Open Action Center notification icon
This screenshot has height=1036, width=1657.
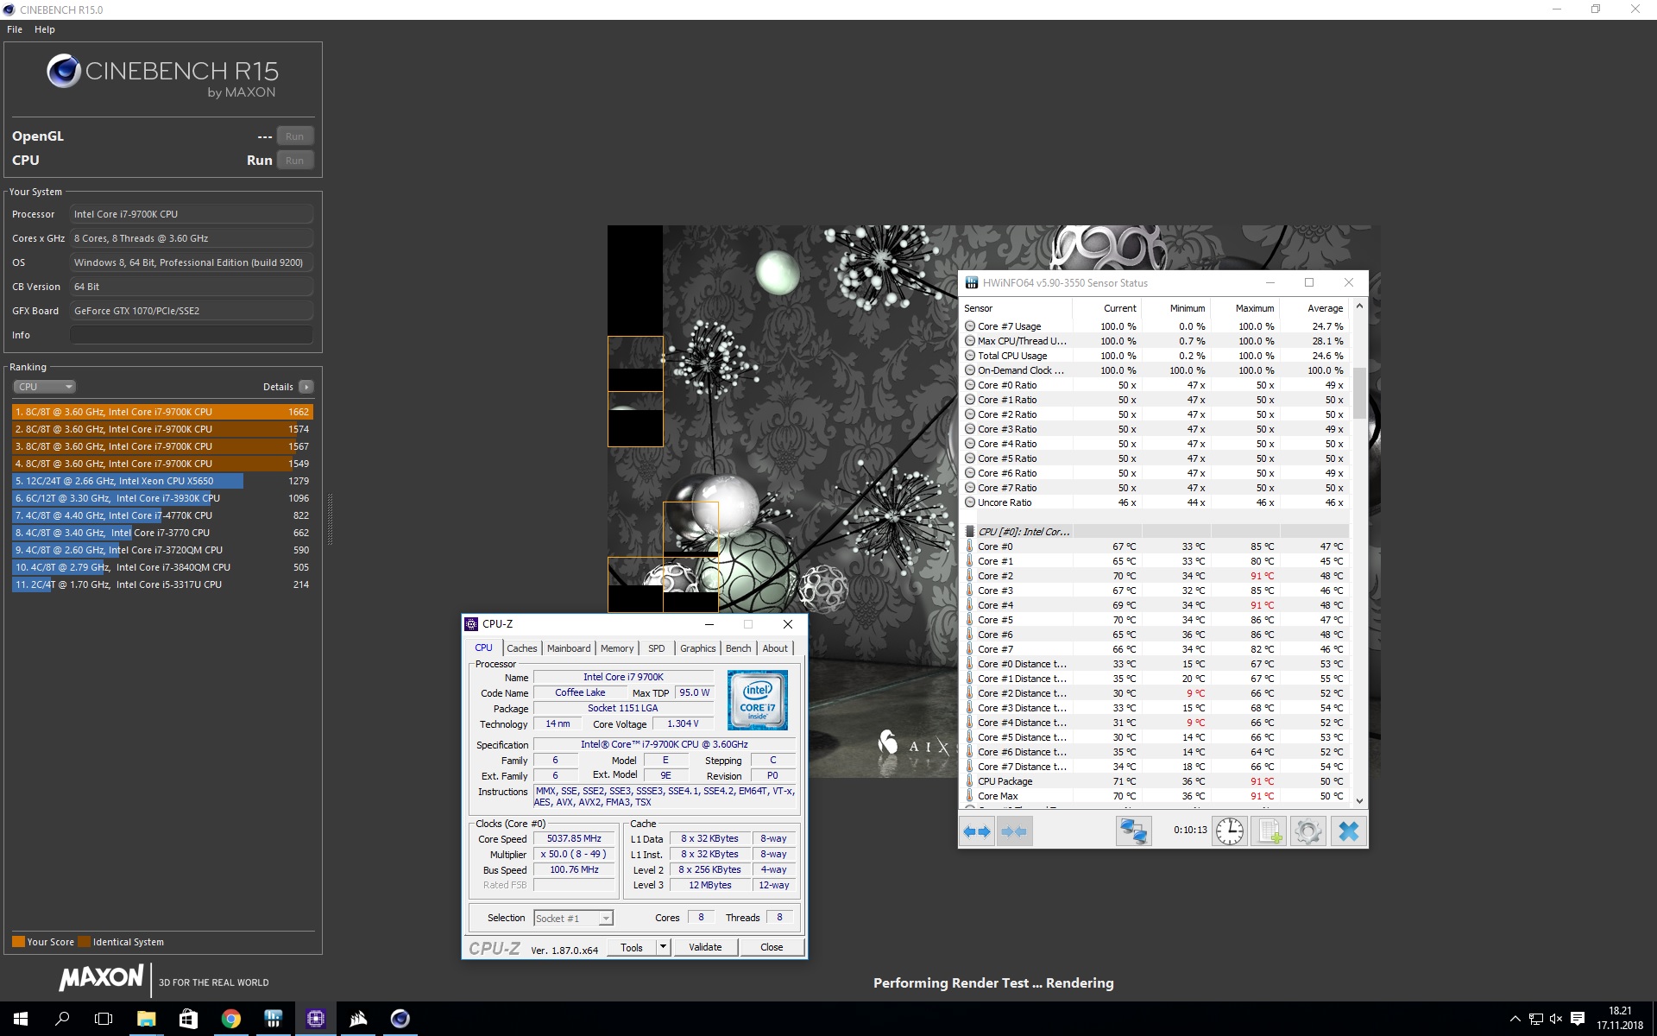[x=1578, y=1019]
